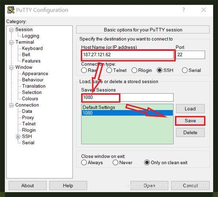Open the Translation category
This screenshot has width=218, height=197.
point(34,86)
